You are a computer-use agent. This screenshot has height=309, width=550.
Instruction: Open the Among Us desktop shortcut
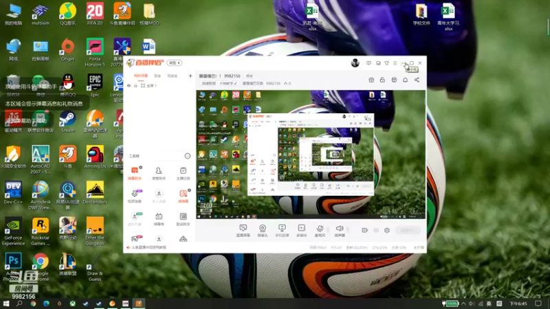[x=95, y=157]
